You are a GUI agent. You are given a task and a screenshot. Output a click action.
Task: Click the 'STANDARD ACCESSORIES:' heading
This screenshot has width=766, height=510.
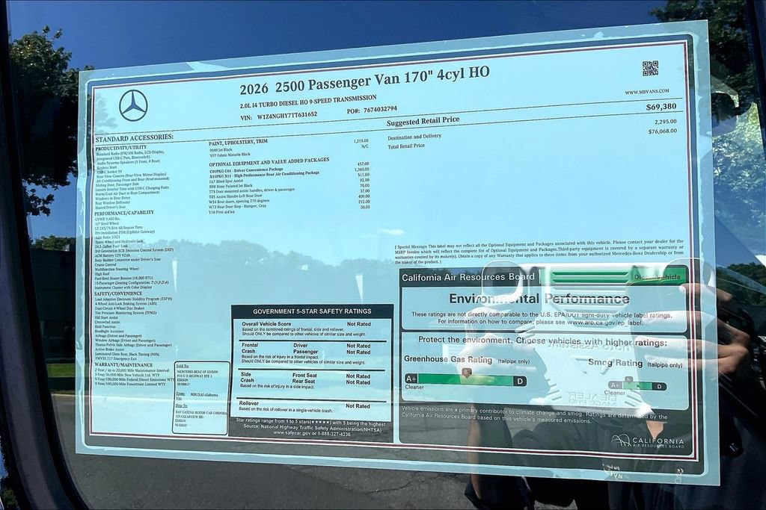[x=135, y=138]
